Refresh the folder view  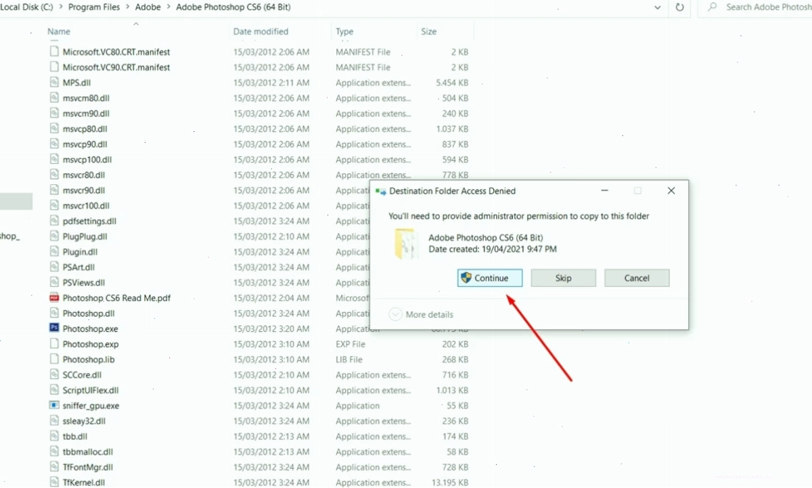680,7
